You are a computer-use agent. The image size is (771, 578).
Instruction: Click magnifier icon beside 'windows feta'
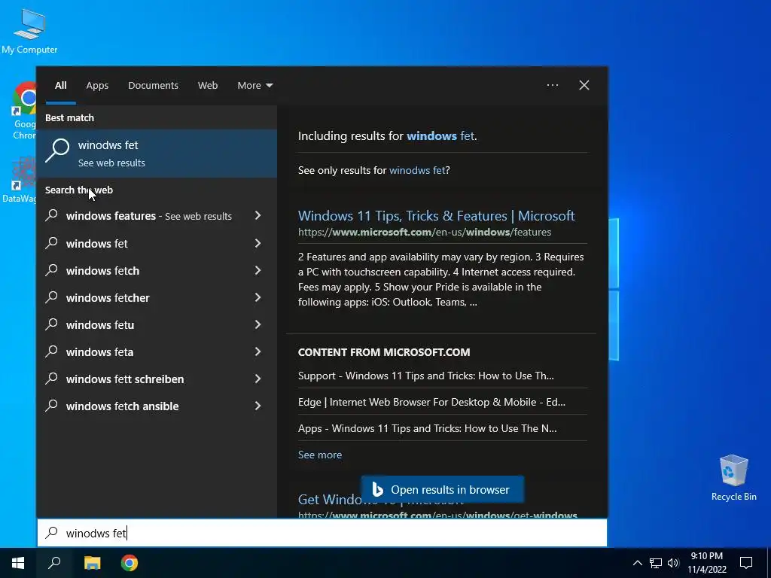(52, 351)
